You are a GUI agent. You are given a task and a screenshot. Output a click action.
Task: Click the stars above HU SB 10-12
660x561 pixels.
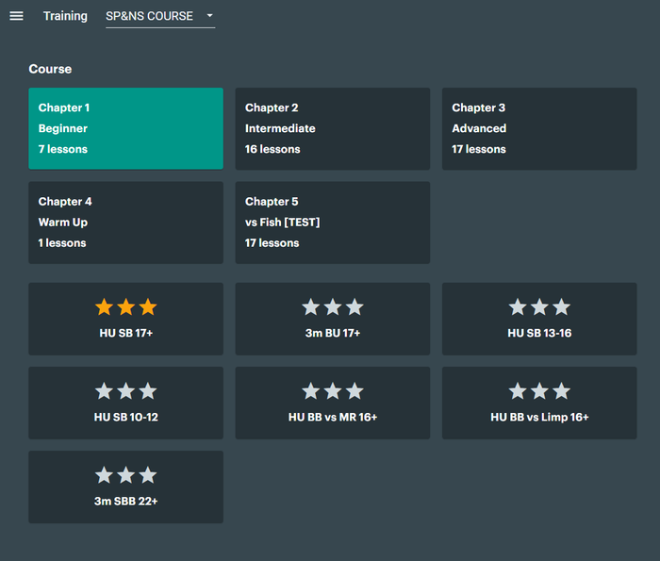click(125, 391)
